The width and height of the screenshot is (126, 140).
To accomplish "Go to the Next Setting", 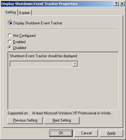I will pyautogui.click(x=62, y=120).
